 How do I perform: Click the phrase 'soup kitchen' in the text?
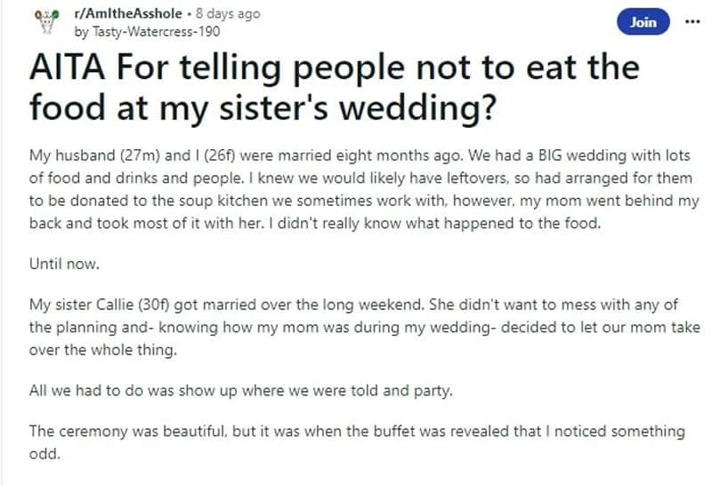pyautogui.click(x=217, y=201)
